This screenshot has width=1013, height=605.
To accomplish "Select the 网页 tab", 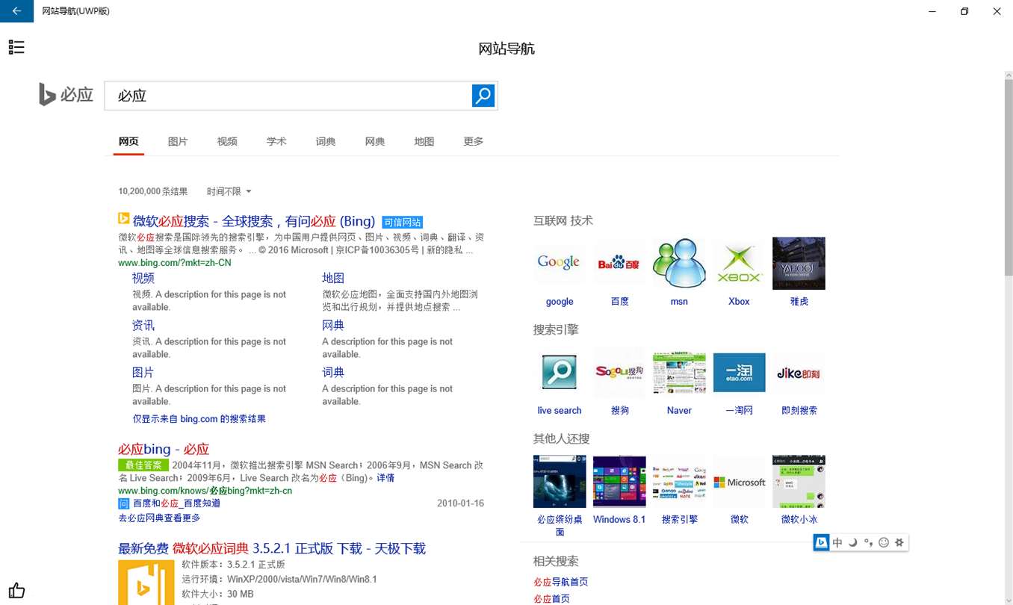I will 128,141.
